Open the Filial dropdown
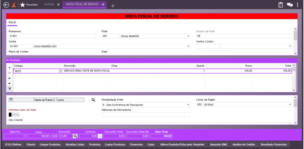The image size is (304, 149). 188,36
